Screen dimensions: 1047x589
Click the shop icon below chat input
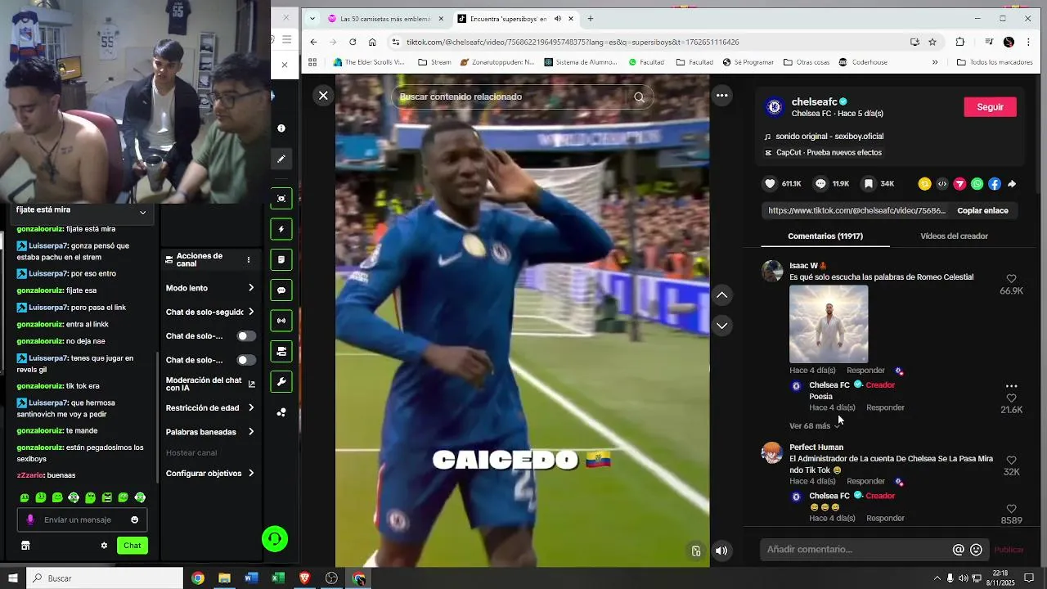(x=25, y=546)
